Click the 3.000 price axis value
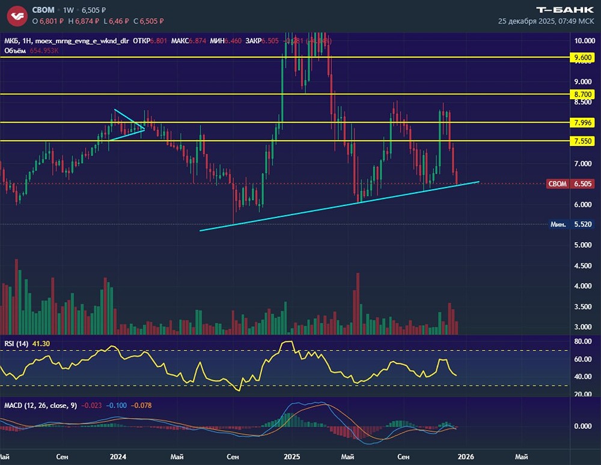 click(x=583, y=327)
